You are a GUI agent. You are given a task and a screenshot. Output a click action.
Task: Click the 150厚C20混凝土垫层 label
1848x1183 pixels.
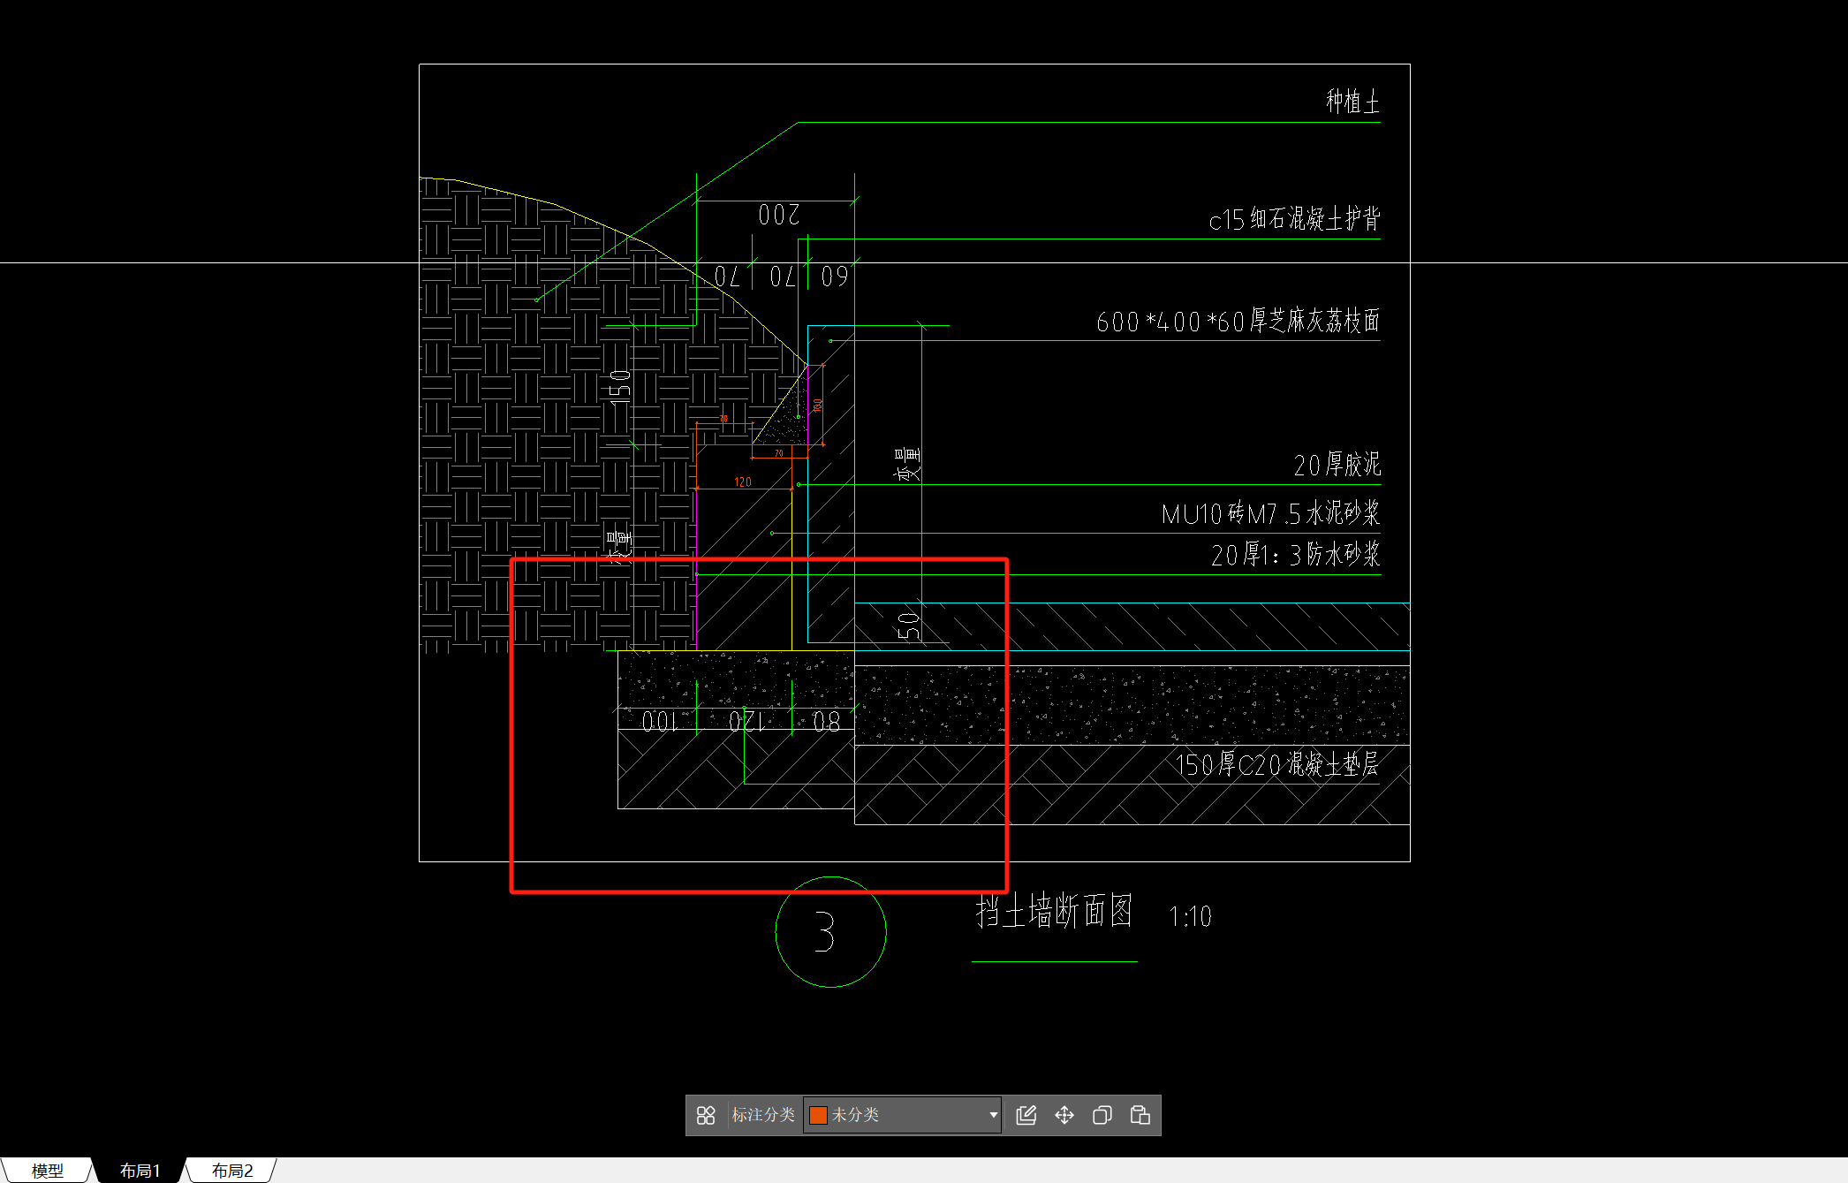tap(1276, 764)
